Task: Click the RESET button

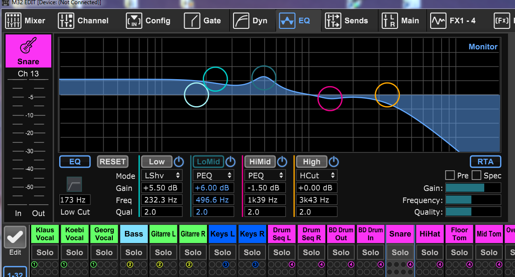Action: coord(113,162)
